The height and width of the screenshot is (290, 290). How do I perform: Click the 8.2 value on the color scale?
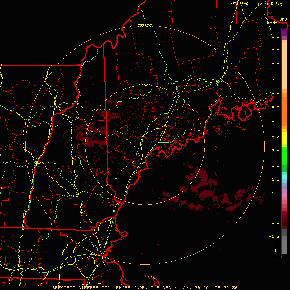275,65
